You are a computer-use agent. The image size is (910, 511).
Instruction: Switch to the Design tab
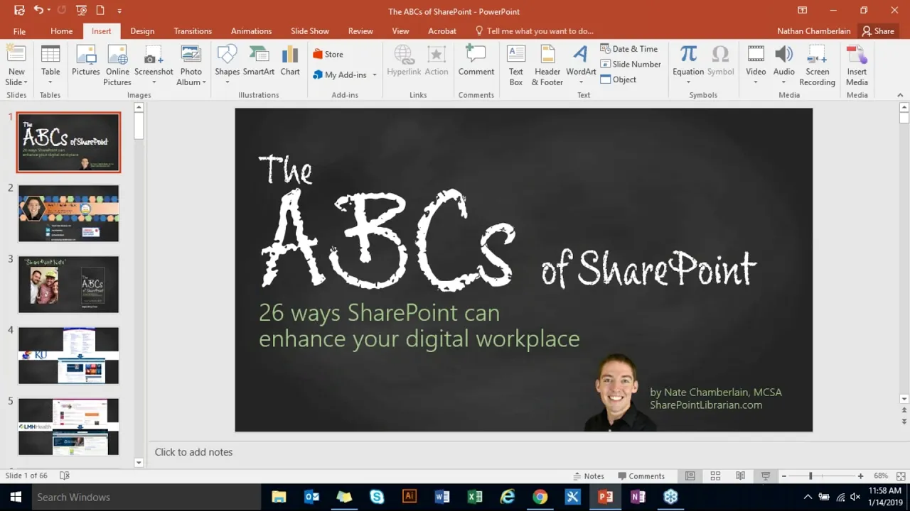coord(142,31)
